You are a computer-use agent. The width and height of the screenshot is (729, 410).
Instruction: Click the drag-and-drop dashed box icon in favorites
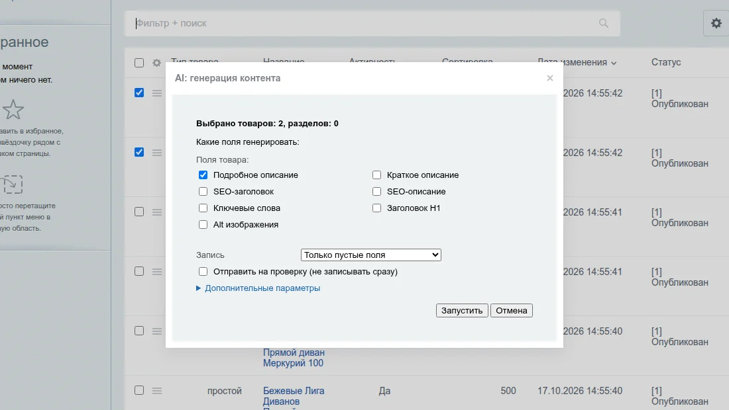(x=12, y=184)
